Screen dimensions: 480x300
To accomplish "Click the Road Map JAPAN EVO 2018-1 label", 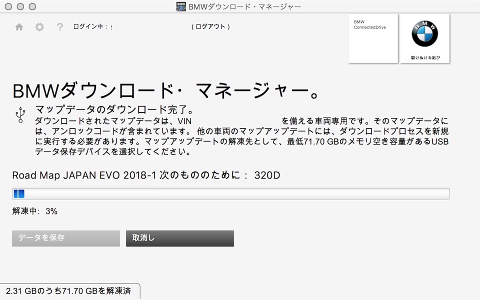I will click(146, 175).
